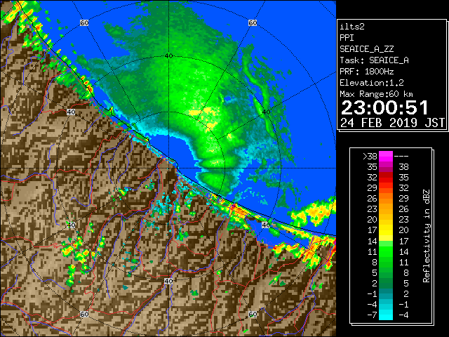This screenshot has width=449, height=337.
Task: Pick the magenta top band of the color scale
Action: click(x=386, y=157)
